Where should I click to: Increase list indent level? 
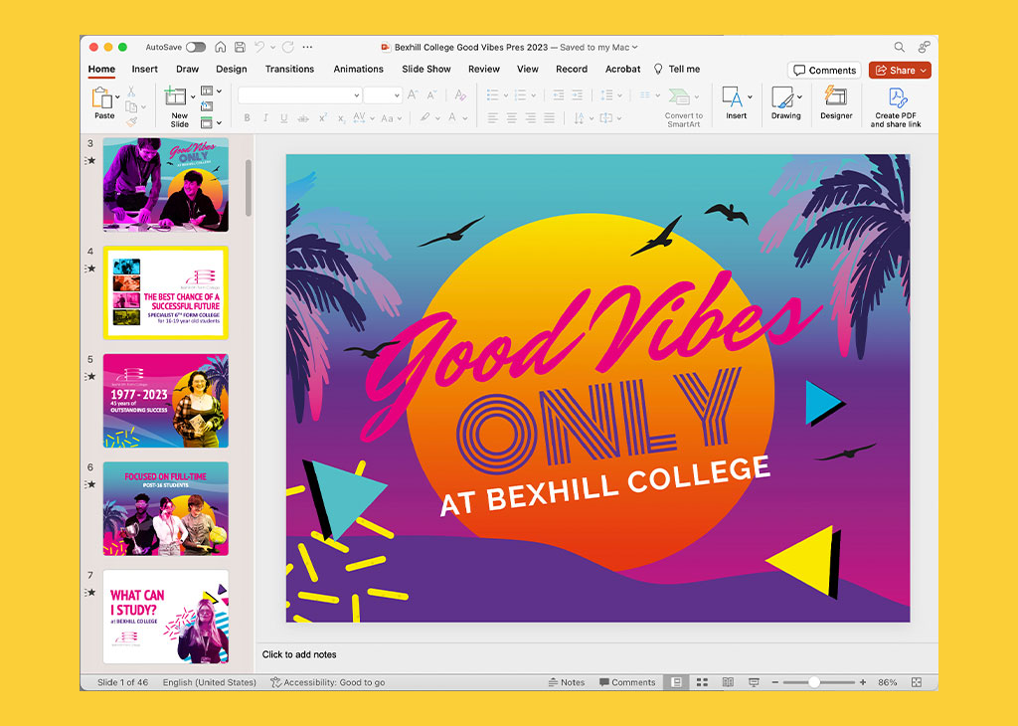click(578, 95)
